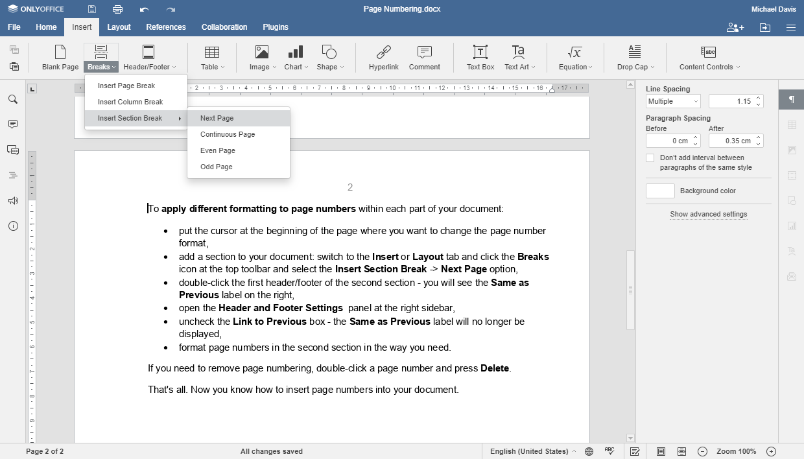Select Next Page section break
This screenshot has height=459, width=804.
point(239,118)
